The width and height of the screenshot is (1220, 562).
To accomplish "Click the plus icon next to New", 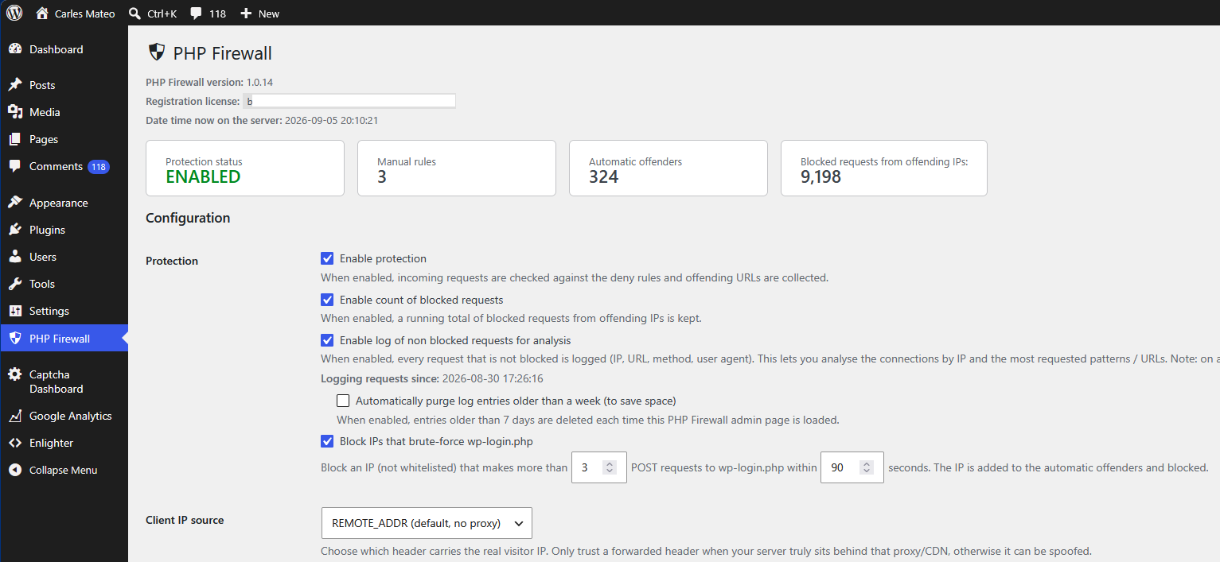I will pyautogui.click(x=246, y=14).
